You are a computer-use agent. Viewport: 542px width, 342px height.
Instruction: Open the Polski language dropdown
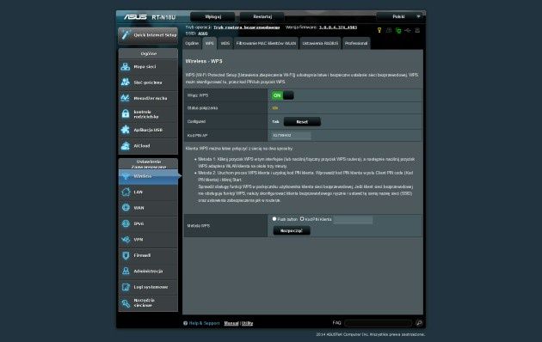(401, 16)
